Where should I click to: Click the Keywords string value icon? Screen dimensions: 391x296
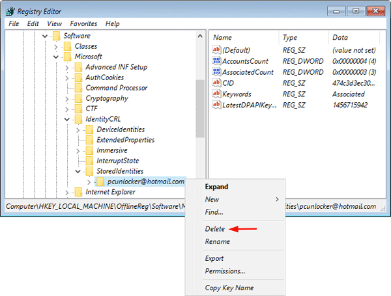(218, 94)
